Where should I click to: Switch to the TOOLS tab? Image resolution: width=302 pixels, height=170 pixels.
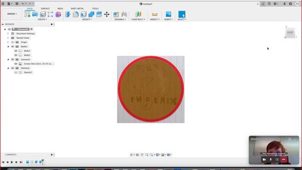95,8
